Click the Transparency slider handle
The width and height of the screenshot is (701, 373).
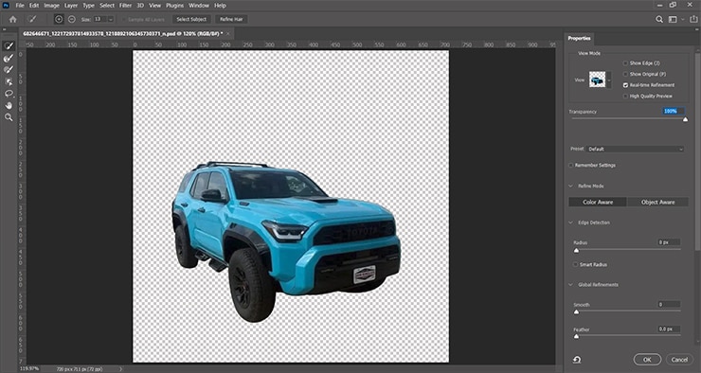pyautogui.click(x=685, y=119)
